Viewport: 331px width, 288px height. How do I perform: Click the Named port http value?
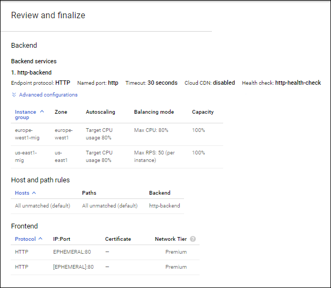click(113, 83)
